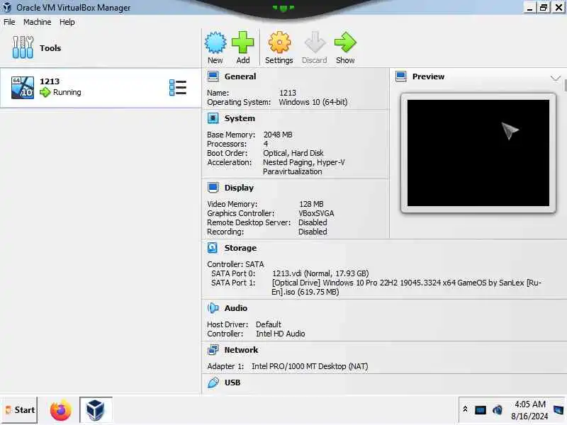Open the Audio settings heading link

coord(236,308)
